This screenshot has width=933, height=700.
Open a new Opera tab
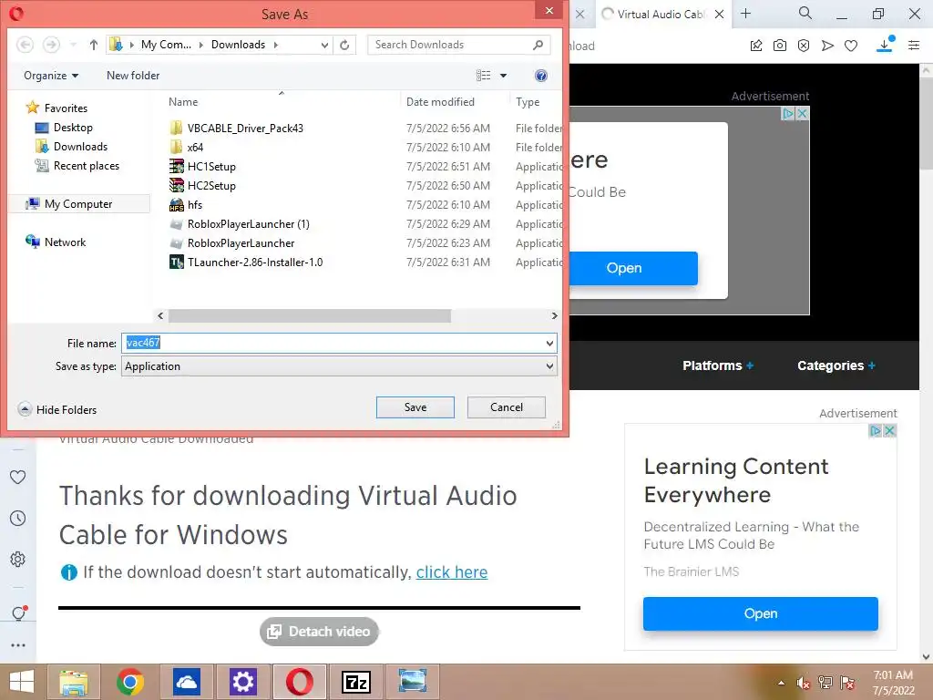pyautogui.click(x=745, y=13)
